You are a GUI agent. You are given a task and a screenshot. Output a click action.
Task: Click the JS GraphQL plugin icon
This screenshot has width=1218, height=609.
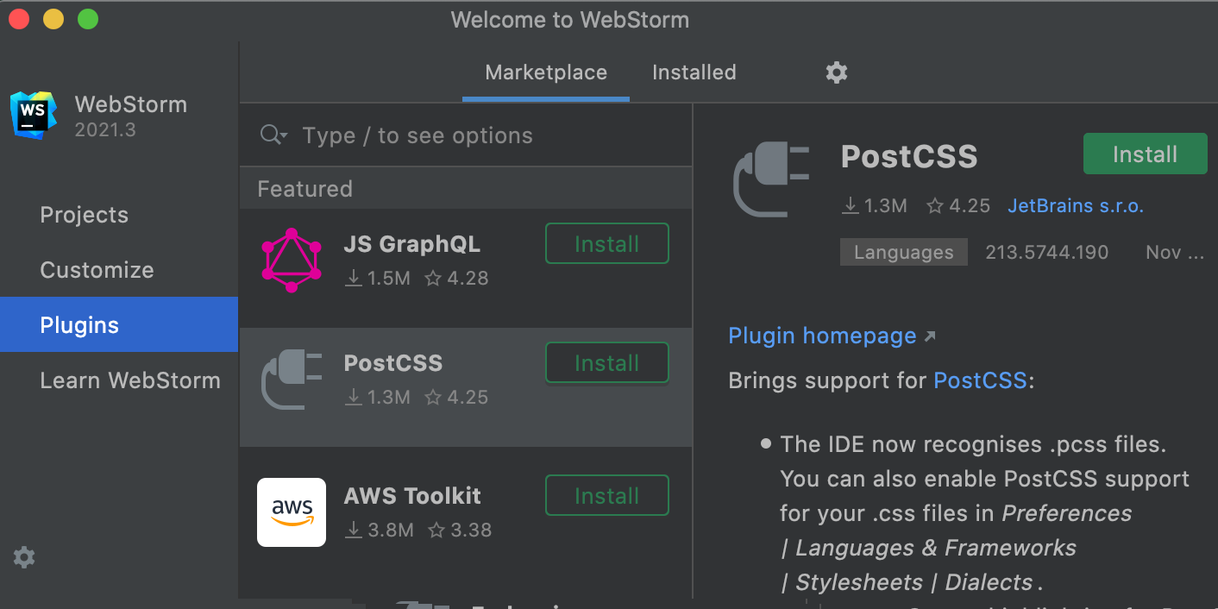292,261
